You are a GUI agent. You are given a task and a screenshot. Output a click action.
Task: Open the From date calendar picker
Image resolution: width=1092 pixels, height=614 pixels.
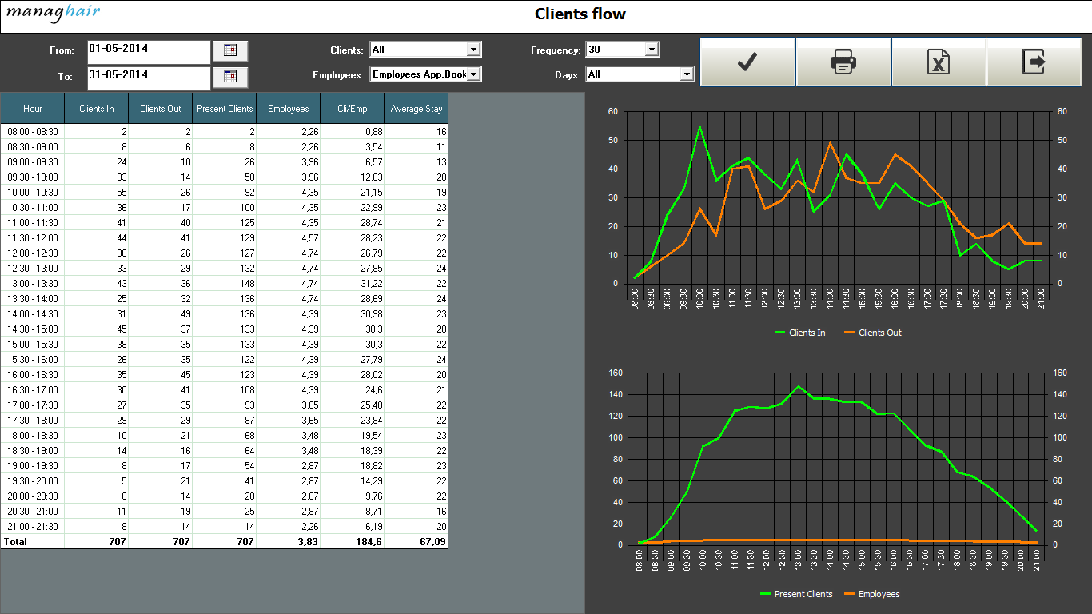pos(230,50)
